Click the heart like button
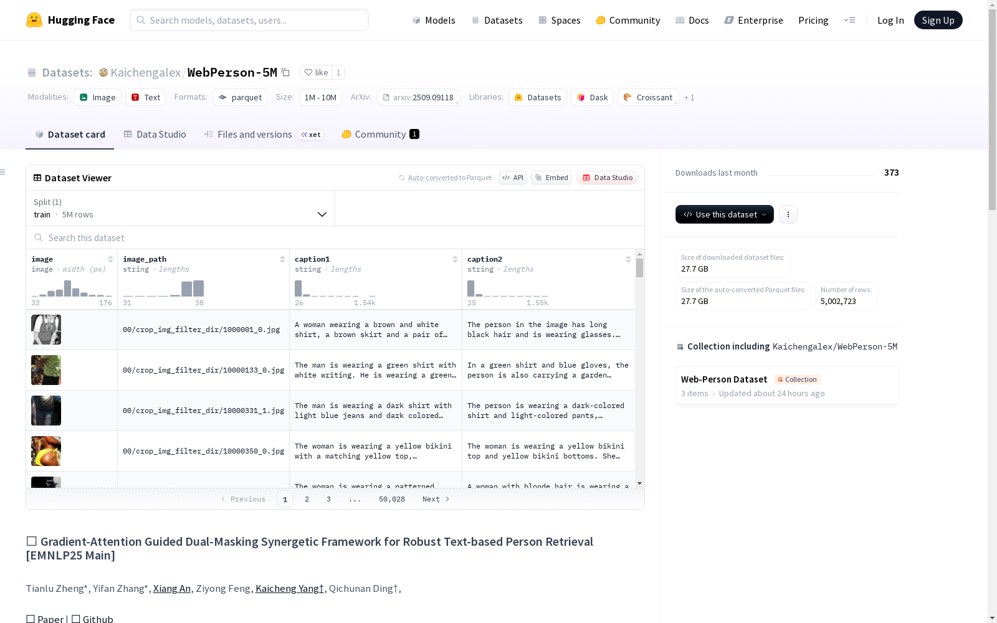This screenshot has height=623, width=997. point(316,72)
